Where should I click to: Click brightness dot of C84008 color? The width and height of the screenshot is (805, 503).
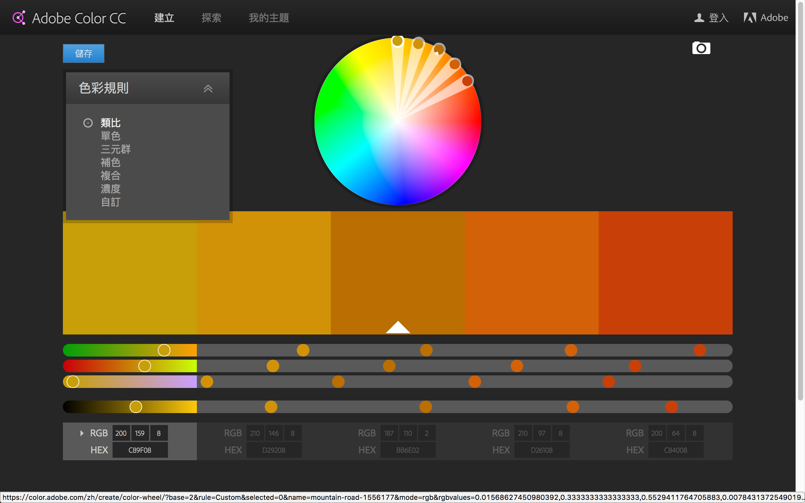(x=672, y=406)
